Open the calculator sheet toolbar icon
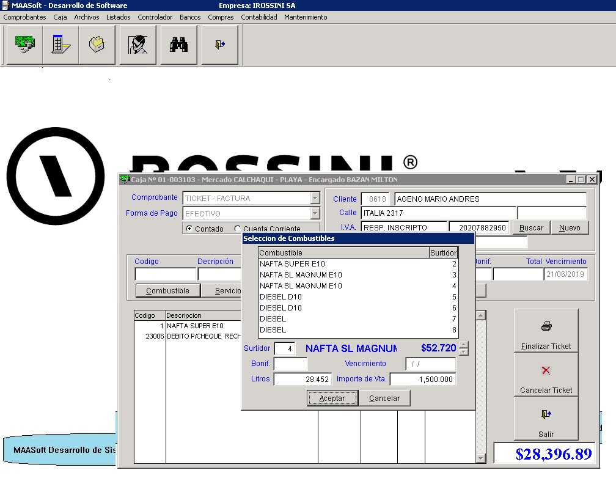This screenshot has height=481, width=616. [x=61, y=45]
